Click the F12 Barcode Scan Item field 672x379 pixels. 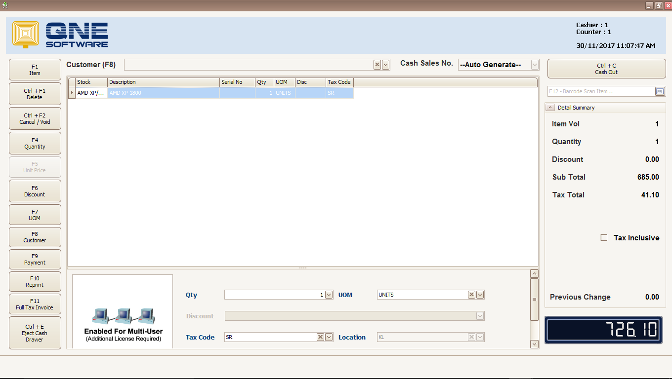601,91
